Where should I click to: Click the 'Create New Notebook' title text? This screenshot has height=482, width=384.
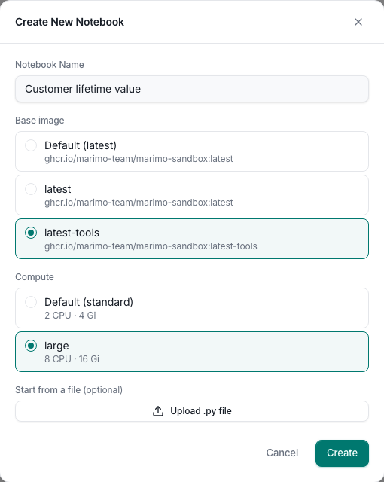click(x=70, y=22)
